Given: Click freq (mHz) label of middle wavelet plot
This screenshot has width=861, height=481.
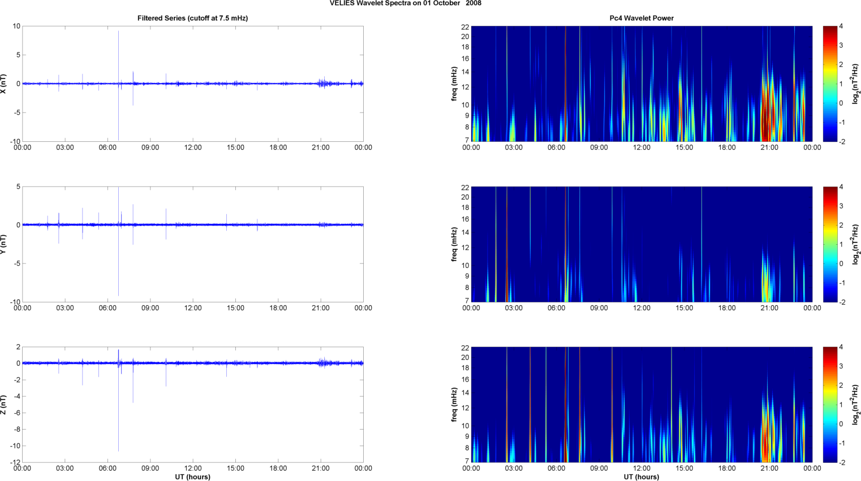Looking at the screenshot, I should pyautogui.click(x=454, y=244).
